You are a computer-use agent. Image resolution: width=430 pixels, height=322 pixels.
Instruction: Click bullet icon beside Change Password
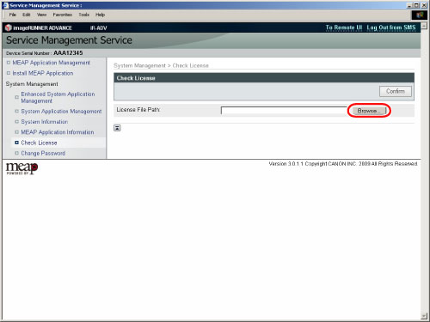coord(16,153)
